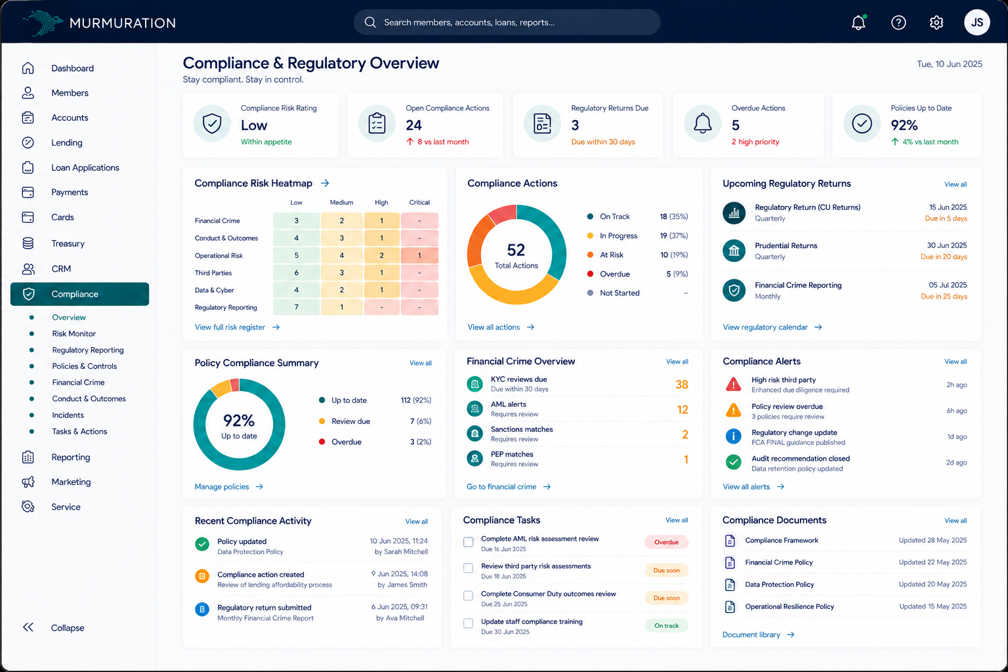Click the Regulatory Returns Due document icon
Viewport: 1008px width, 672px height.
pos(542,123)
